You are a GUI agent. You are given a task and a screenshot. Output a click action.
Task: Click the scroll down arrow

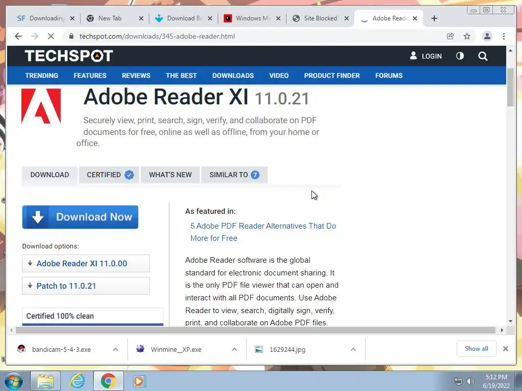pyautogui.click(x=510, y=321)
